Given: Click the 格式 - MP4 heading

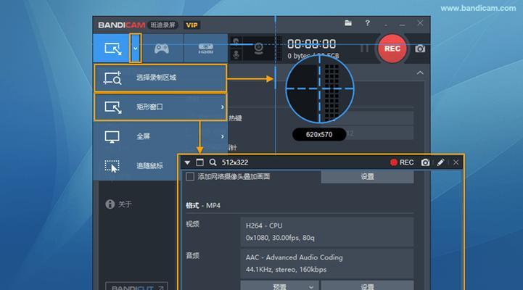Looking at the screenshot, I should 203,205.
